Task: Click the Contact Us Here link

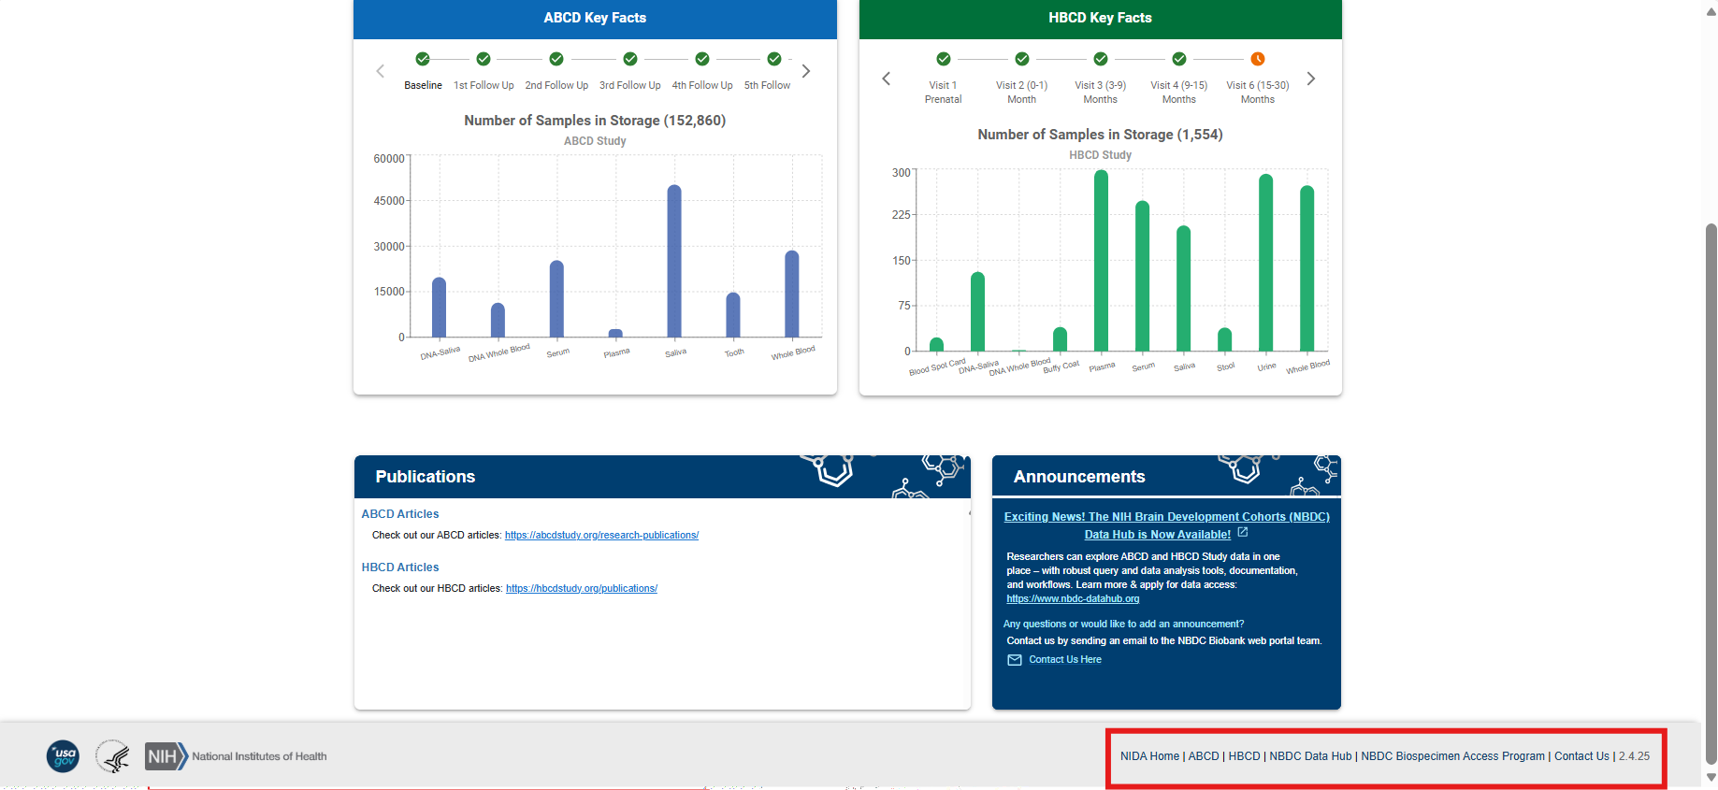Action: click(x=1065, y=660)
